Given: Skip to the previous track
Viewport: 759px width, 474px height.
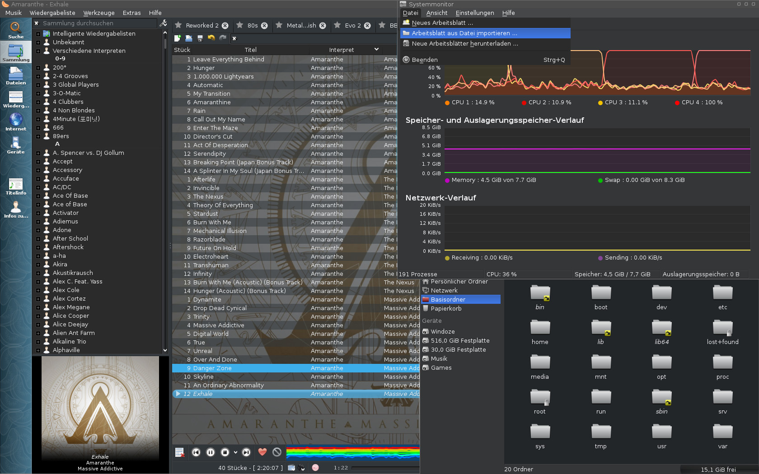Looking at the screenshot, I should (x=196, y=452).
